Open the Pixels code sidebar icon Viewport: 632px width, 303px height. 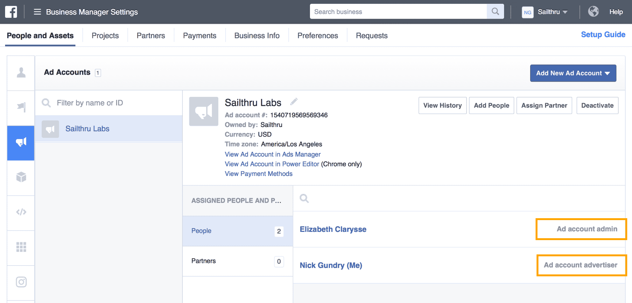(21, 212)
